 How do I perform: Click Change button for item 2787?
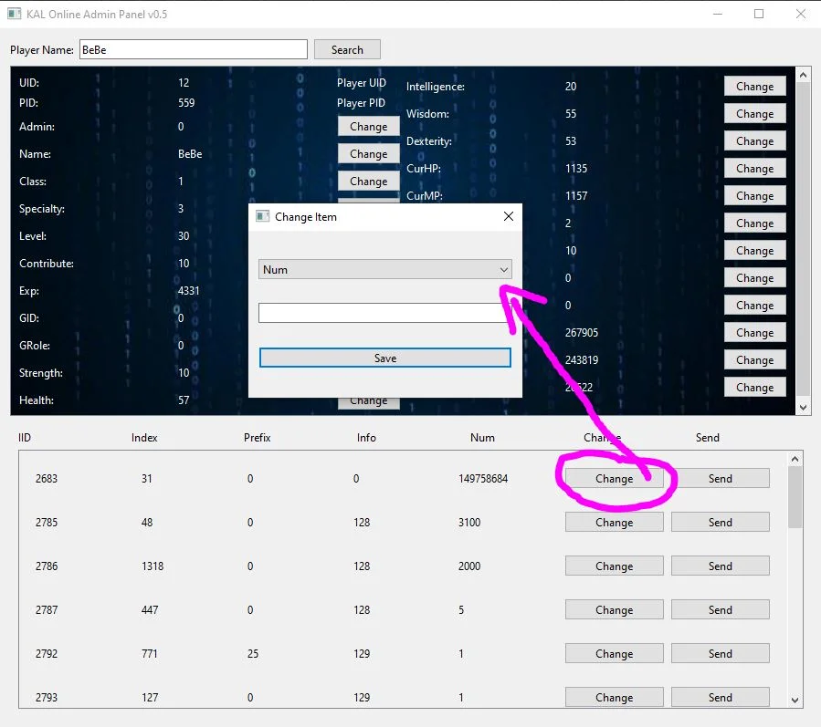pyautogui.click(x=615, y=609)
